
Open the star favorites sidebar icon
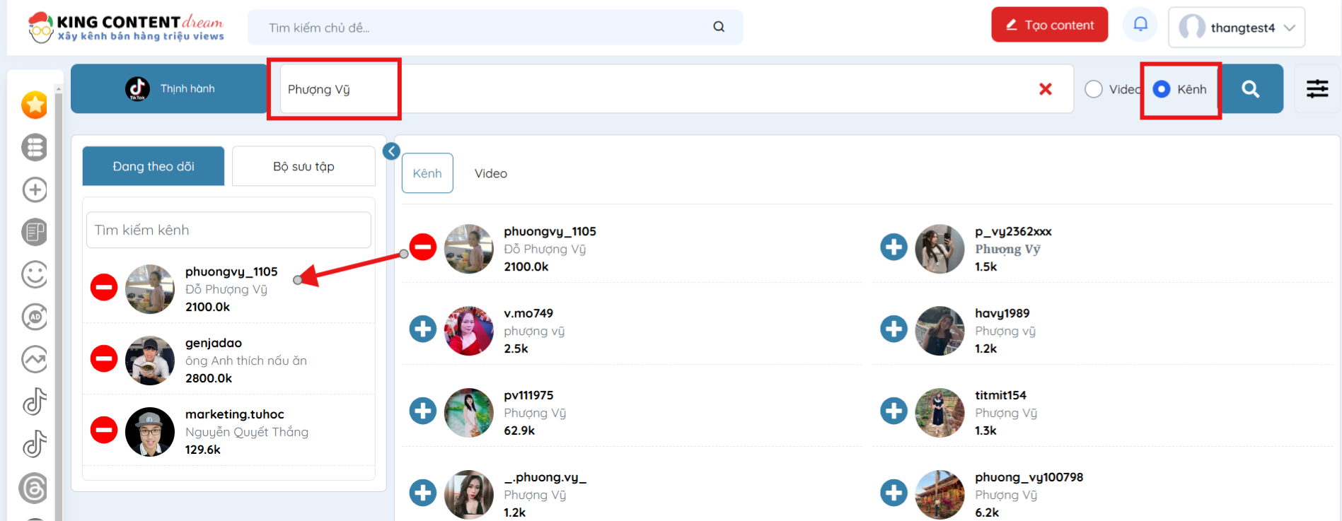(35, 105)
